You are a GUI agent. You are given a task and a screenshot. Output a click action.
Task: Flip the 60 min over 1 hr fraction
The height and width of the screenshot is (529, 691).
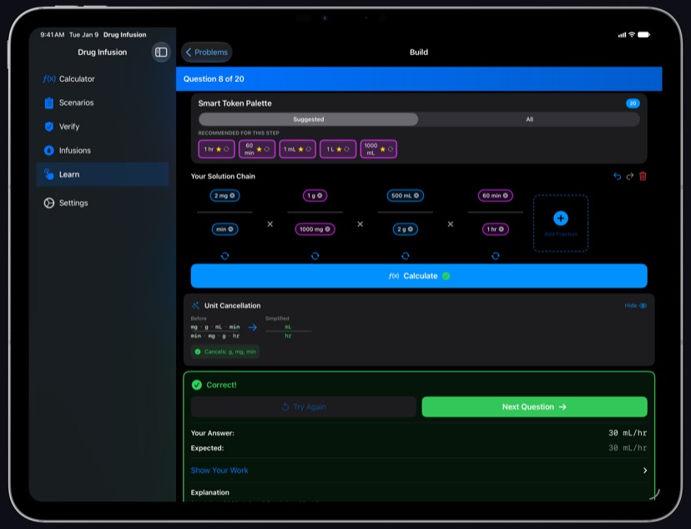tap(496, 256)
